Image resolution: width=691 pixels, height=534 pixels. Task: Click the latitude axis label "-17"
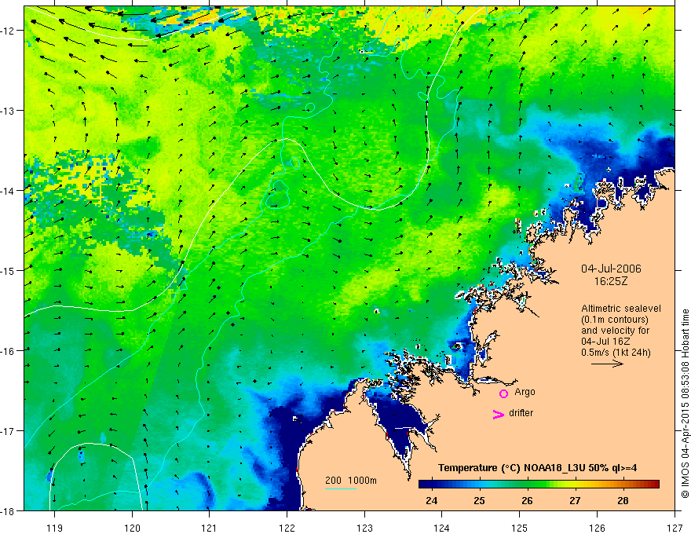click(x=9, y=431)
